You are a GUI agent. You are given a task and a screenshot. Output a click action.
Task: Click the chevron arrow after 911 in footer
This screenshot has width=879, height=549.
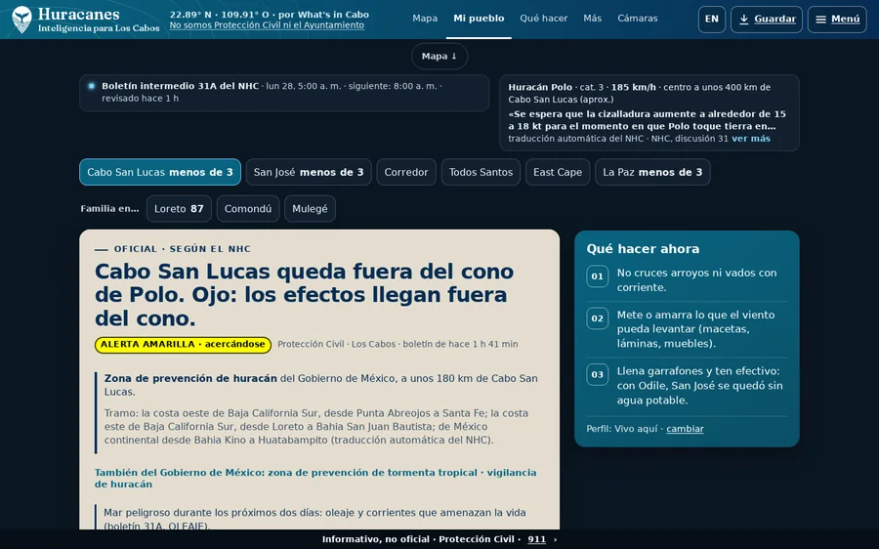555,539
